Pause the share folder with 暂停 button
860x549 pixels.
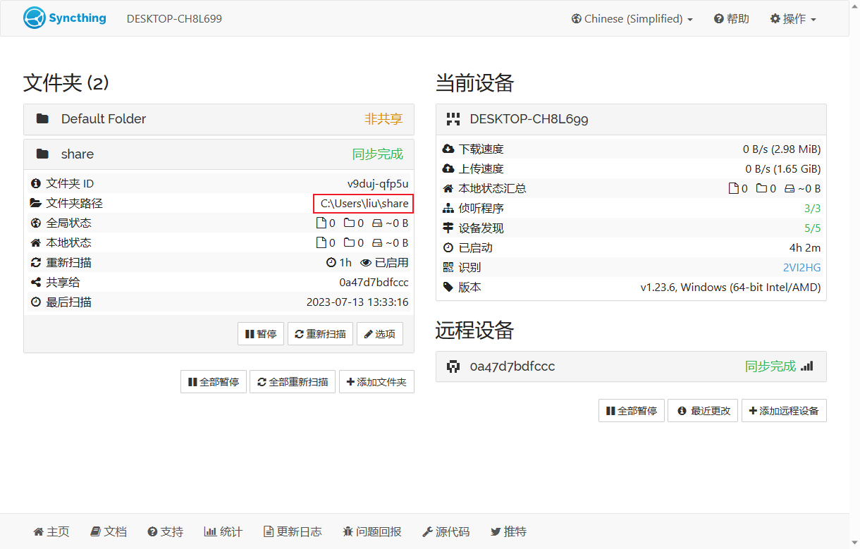[x=261, y=334]
